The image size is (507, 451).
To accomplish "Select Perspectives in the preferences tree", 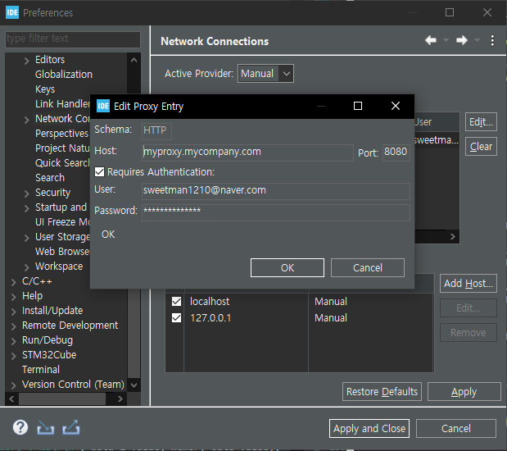I will [61, 134].
